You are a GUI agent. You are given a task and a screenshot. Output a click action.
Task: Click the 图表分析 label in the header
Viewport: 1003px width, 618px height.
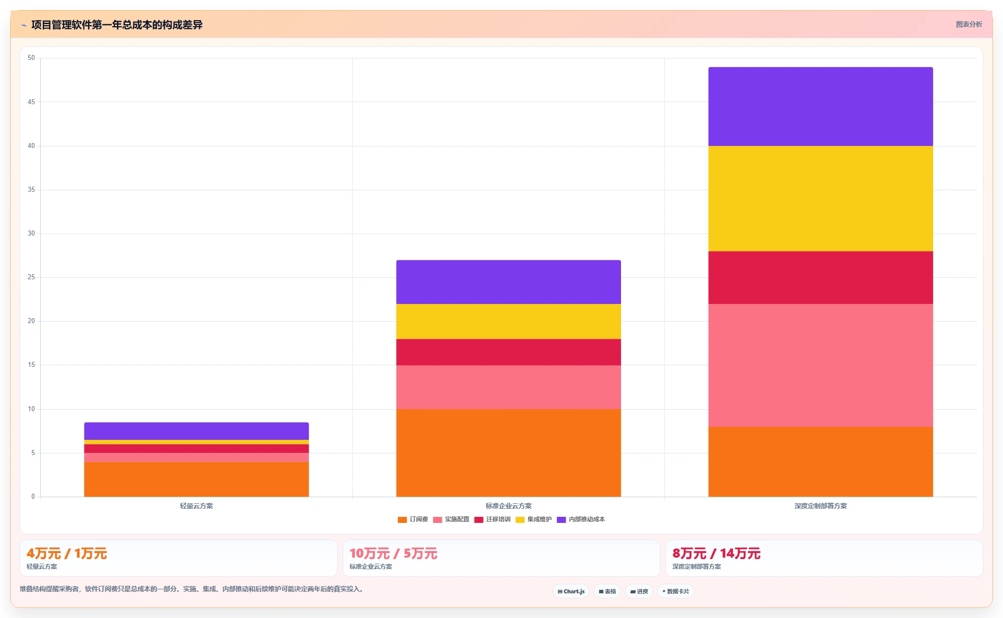pos(969,24)
